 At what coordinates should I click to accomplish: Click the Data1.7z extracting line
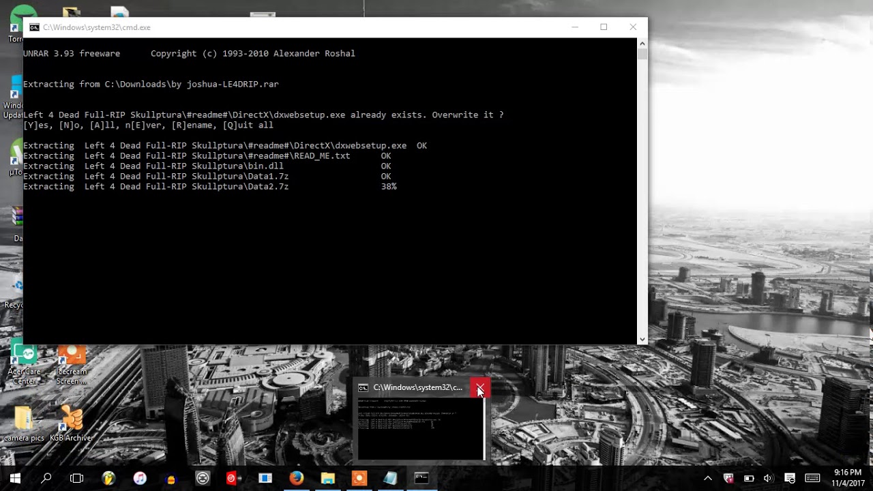207,176
